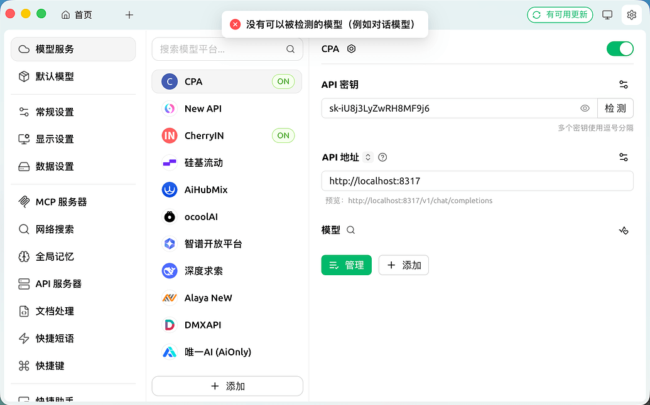Click the display monitor icon in title bar

pos(607,15)
